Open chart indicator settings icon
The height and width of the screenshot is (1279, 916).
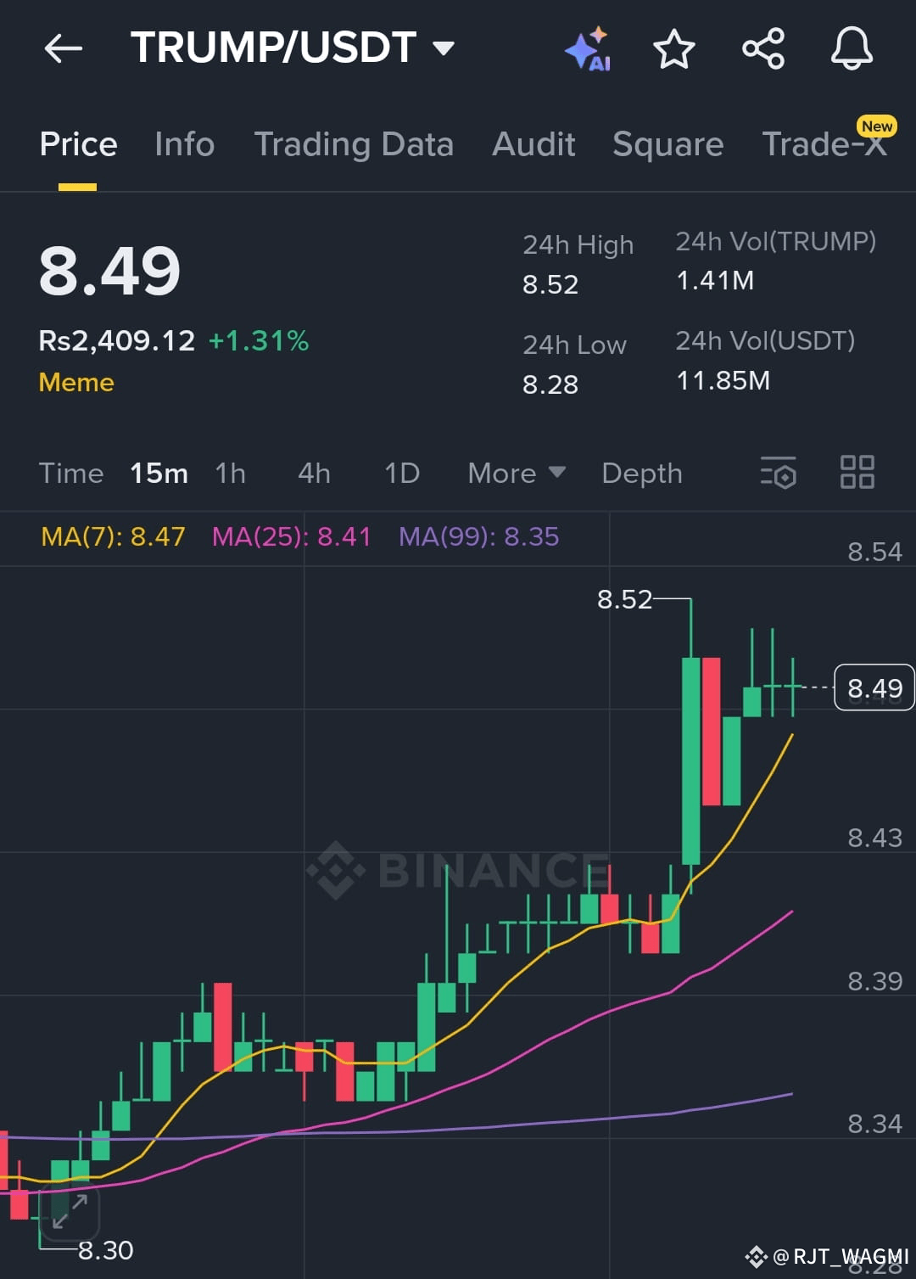pos(779,473)
